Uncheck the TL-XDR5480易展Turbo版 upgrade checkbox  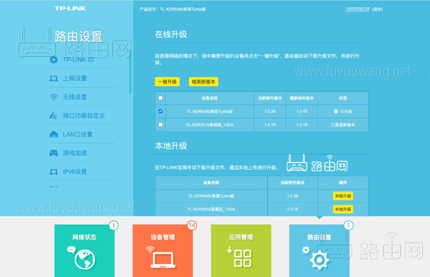[x=161, y=111]
